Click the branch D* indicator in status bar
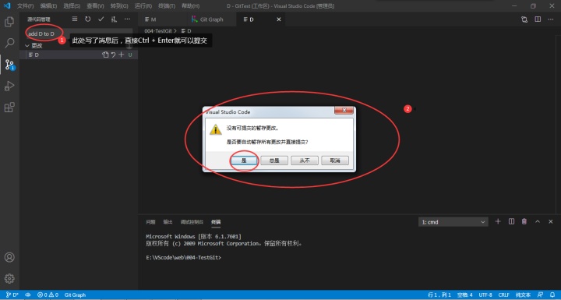Image resolution: width=561 pixels, height=300 pixels. coord(12,295)
